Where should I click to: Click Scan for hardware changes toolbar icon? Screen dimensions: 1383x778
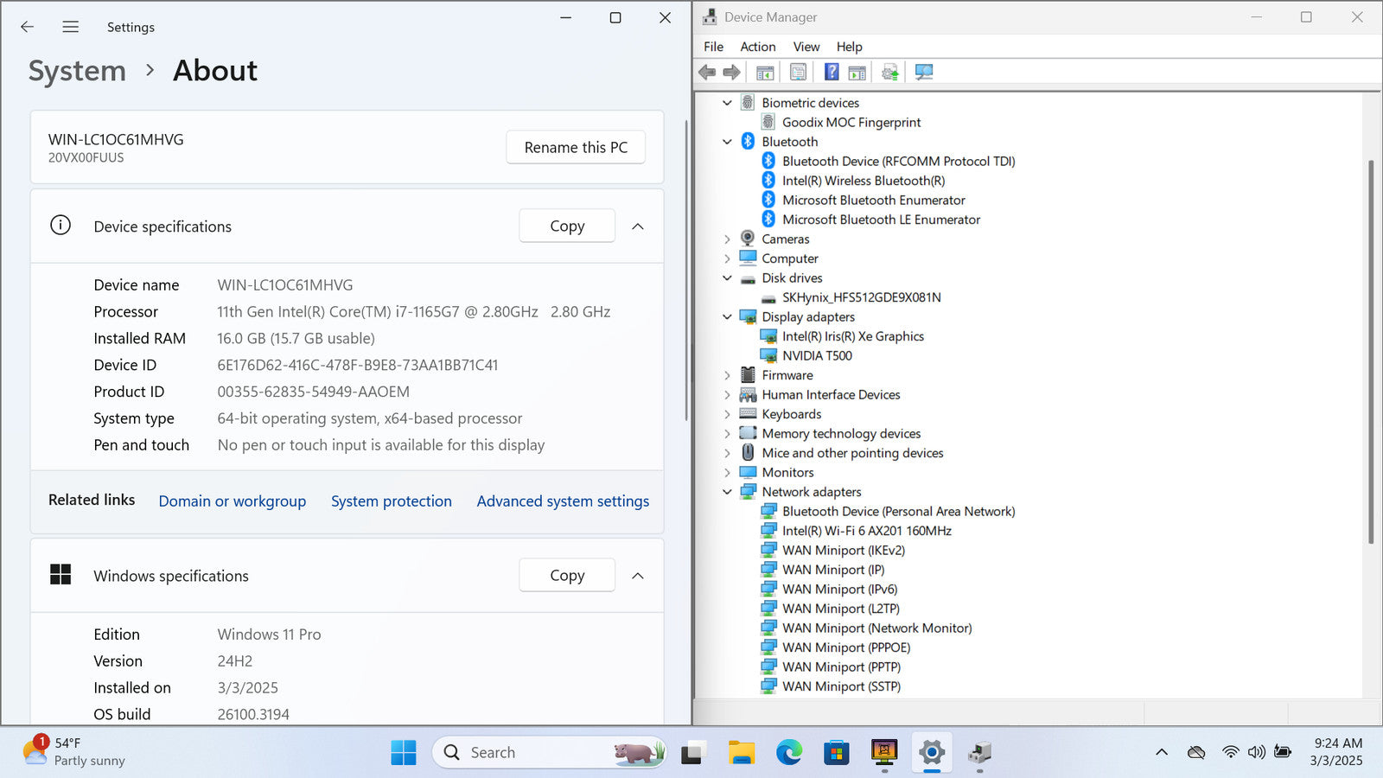coord(924,73)
